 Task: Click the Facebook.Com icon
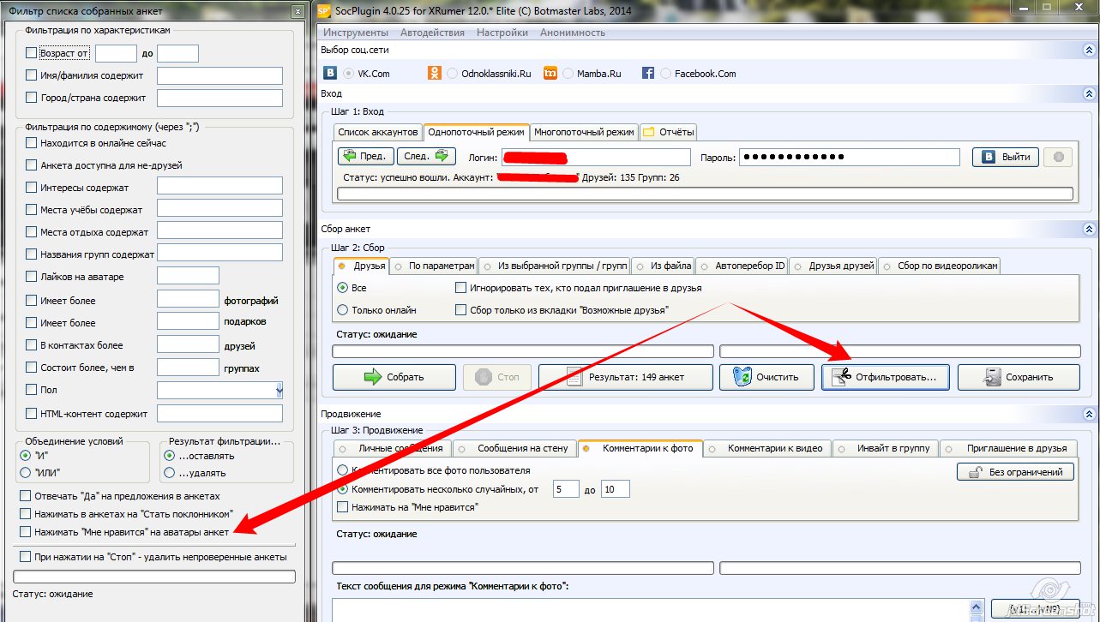pyautogui.click(x=648, y=74)
